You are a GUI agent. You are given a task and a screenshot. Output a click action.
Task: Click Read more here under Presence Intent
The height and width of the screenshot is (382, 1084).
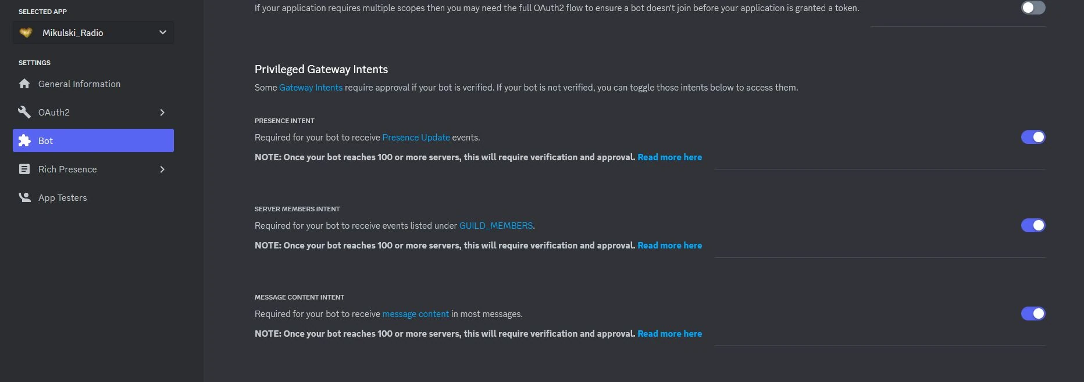pyautogui.click(x=669, y=157)
